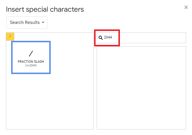
Task: Click the Insert special characters heading
Action: click(x=45, y=9)
